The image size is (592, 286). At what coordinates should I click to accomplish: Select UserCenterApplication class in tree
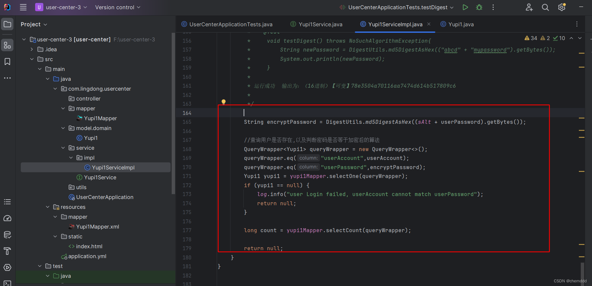click(104, 197)
